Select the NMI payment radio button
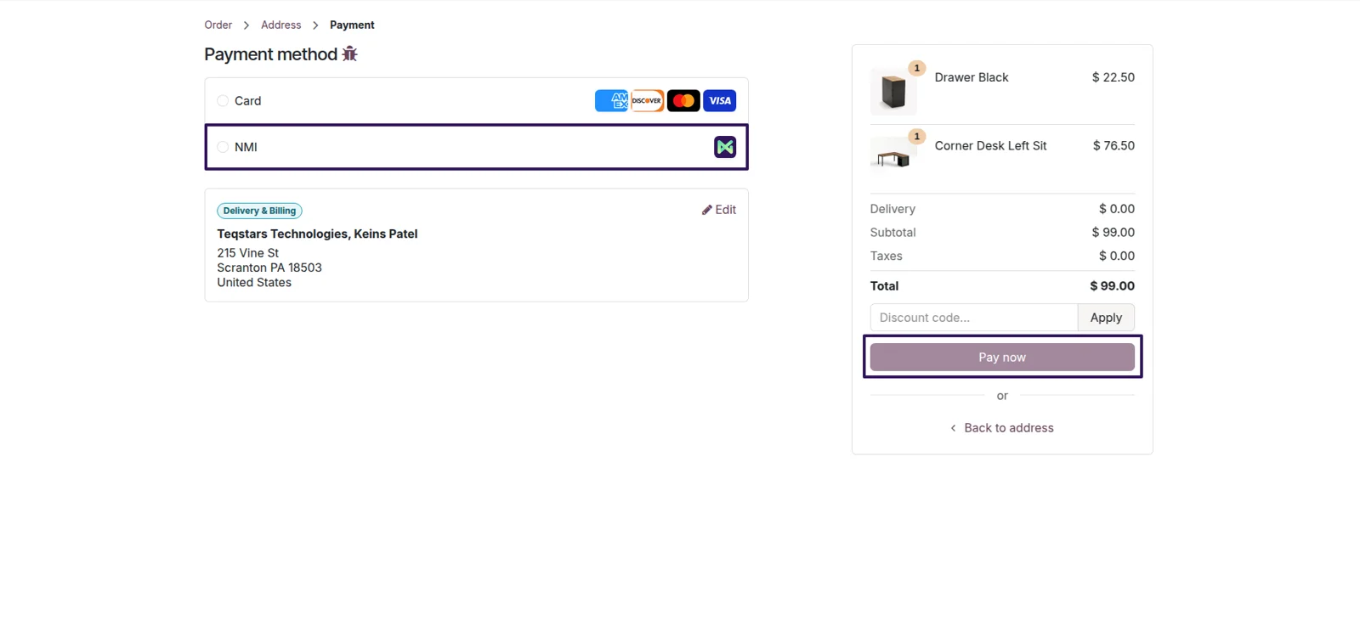Image resolution: width=1360 pixels, height=637 pixels. click(223, 147)
